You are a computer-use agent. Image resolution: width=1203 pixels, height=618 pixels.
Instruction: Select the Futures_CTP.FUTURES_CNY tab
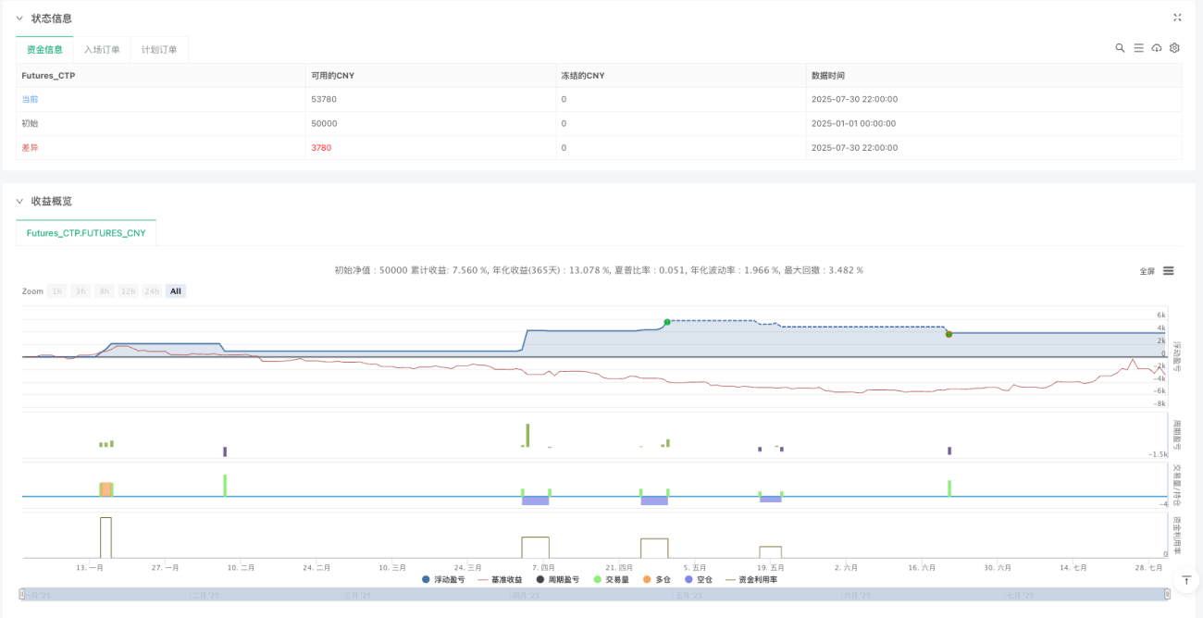coord(86,233)
